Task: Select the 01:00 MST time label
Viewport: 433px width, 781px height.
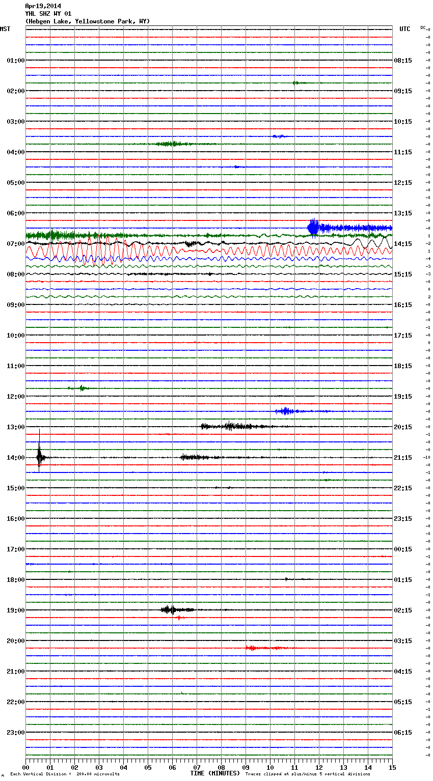Action: (x=15, y=61)
